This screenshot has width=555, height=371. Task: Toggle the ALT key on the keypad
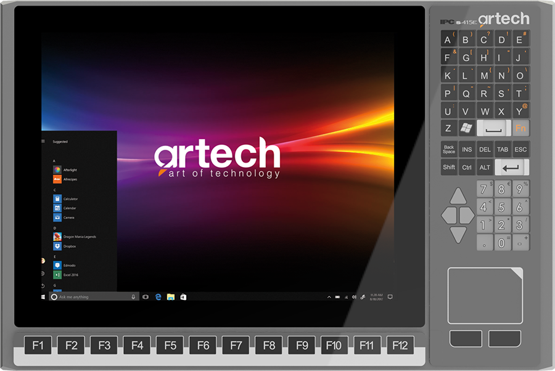485,167
